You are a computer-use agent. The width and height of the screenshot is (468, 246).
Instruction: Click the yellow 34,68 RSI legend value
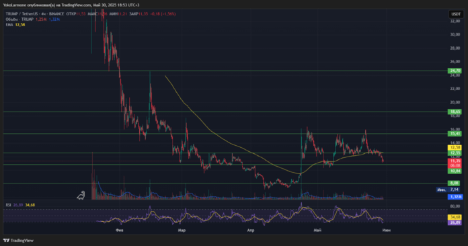coord(30,205)
